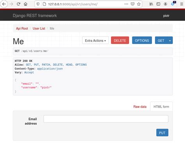Screen dimensions: 185x150
Task: Click the OPTIONS button
Action: [142, 40]
